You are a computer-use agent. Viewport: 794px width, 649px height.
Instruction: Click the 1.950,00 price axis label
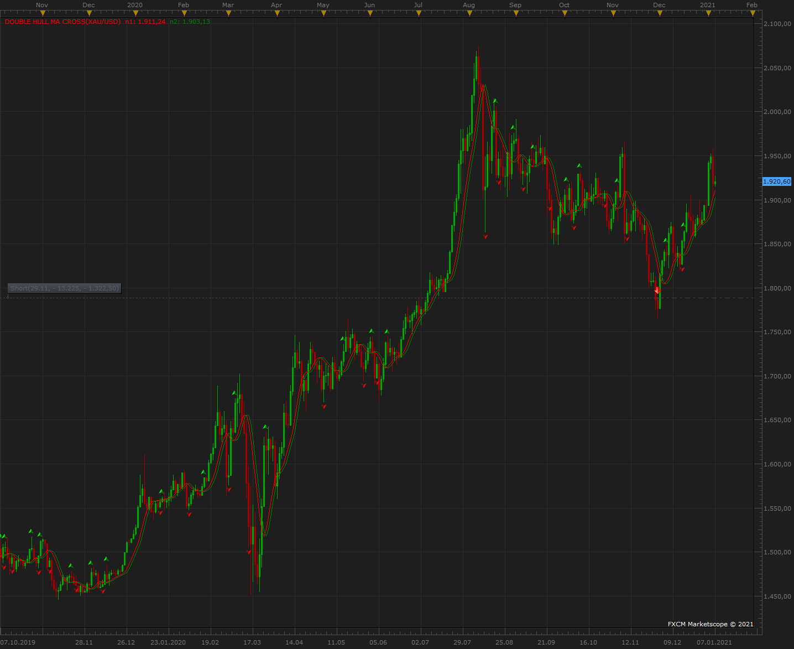coord(777,156)
